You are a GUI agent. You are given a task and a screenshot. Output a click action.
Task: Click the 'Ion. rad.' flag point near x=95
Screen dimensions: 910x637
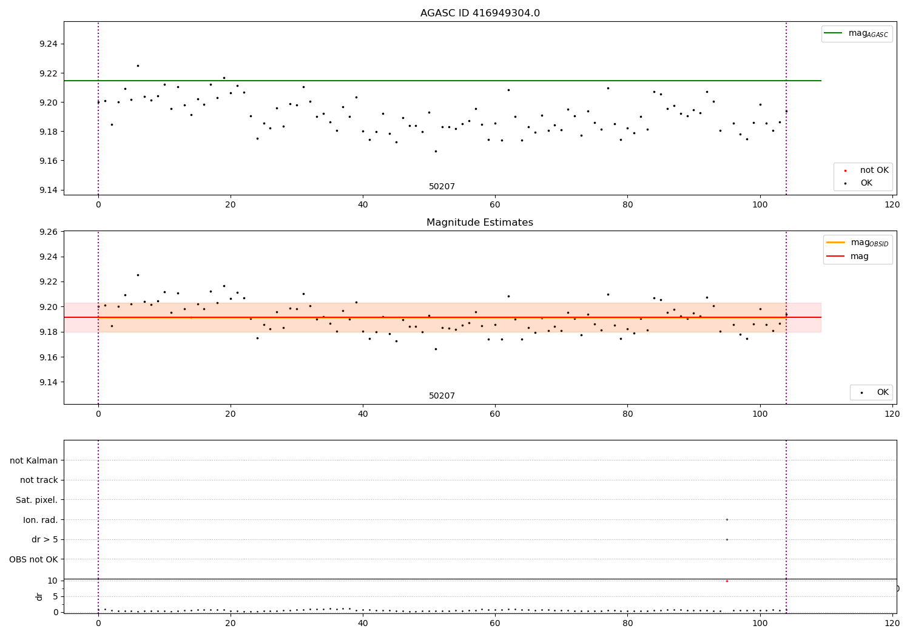(x=727, y=519)
